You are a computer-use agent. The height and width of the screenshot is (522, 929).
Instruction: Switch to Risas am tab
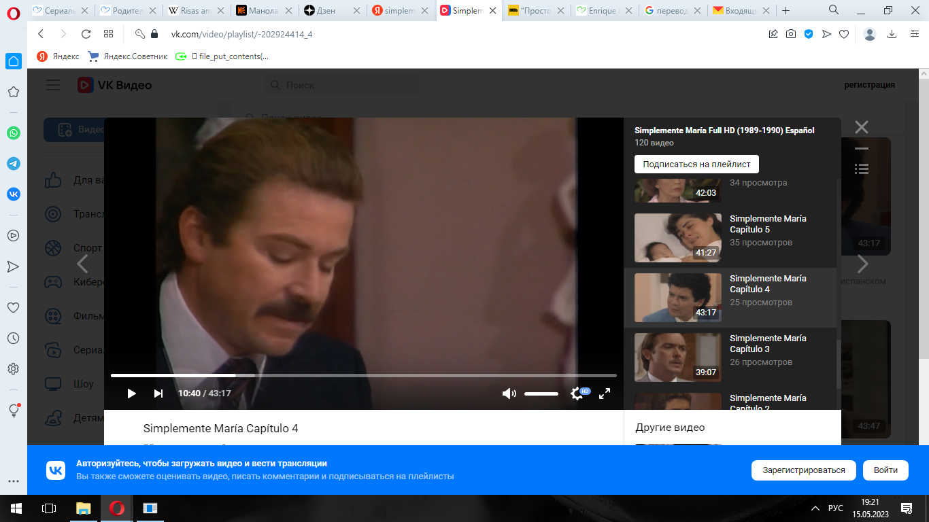(195, 10)
